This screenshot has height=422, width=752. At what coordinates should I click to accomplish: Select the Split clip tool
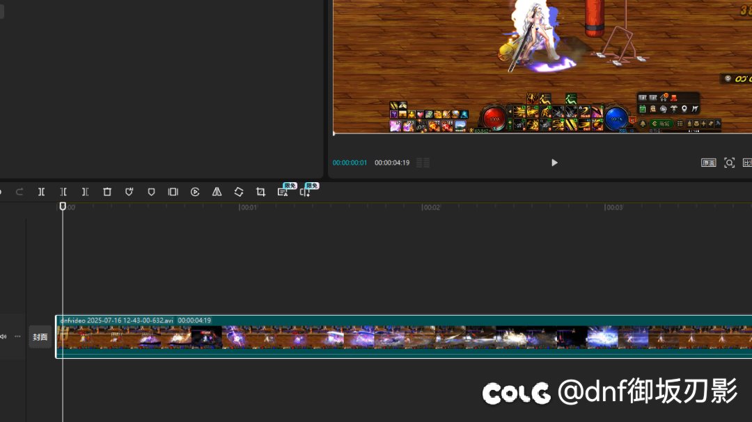click(x=41, y=192)
